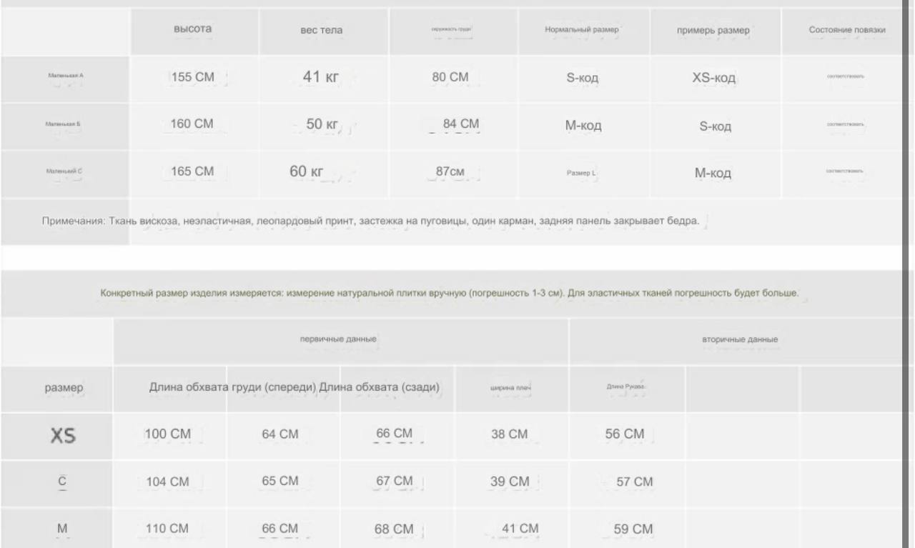Select the 'XS' size row label

[x=63, y=436]
